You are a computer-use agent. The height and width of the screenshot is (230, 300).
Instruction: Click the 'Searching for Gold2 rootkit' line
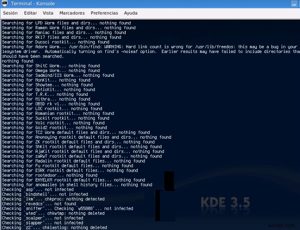point(55,128)
